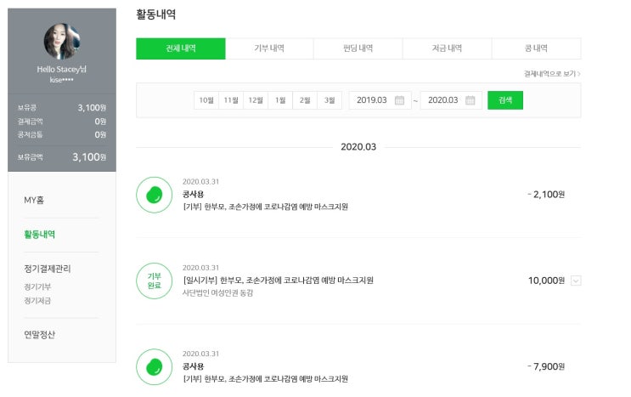Viewport: 631px width, 397px height.
Task: Switch to the 전체 내역 tab
Action: (x=181, y=48)
